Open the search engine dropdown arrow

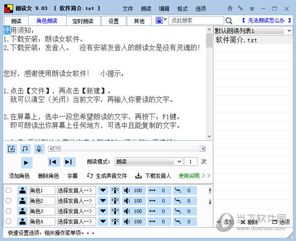pyautogui.click(x=165, y=19)
